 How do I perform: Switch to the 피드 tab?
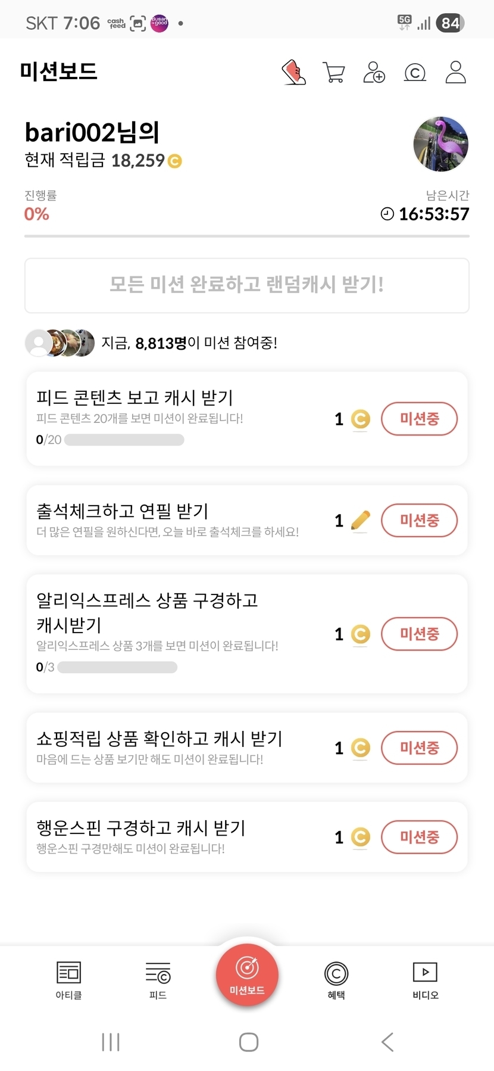(x=158, y=980)
